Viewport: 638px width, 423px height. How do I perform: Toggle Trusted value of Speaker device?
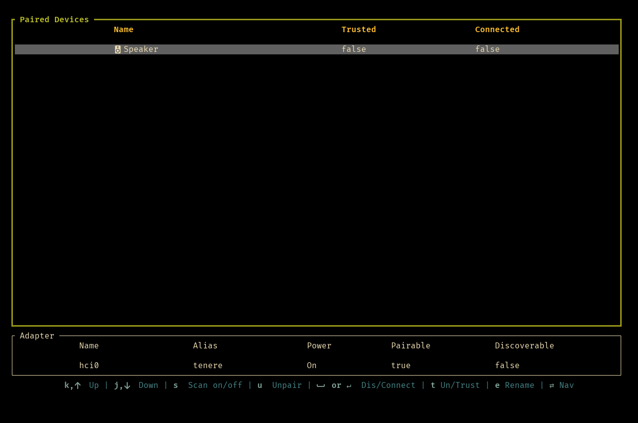(353, 49)
